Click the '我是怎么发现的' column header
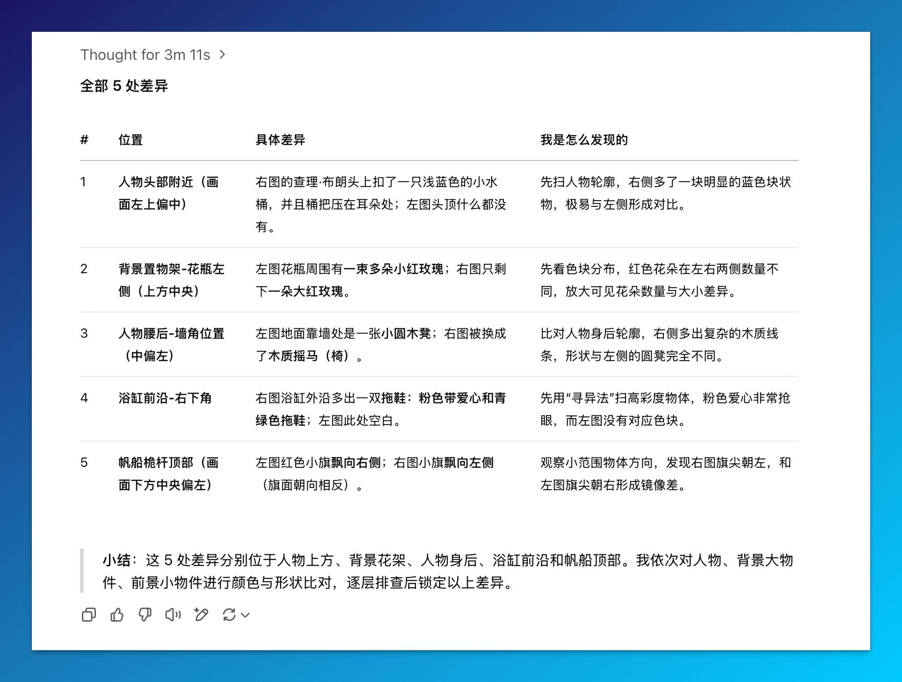 pos(584,140)
